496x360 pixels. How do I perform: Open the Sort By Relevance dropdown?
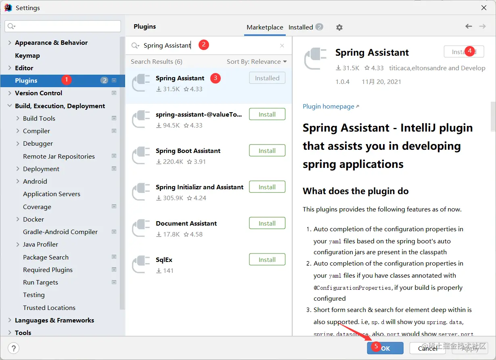coord(257,62)
